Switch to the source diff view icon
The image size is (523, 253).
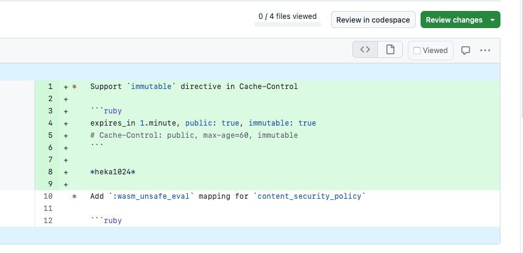(365, 50)
